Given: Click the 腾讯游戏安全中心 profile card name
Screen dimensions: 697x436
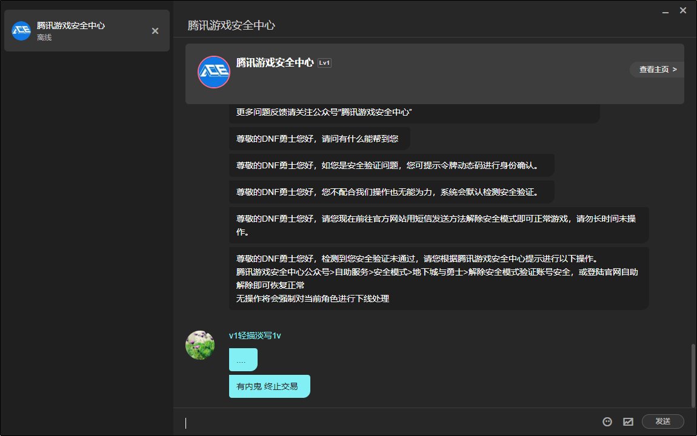Looking at the screenshot, I should [x=275, y=62].
